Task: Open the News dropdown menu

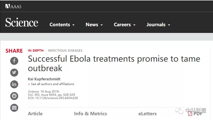Action: (94, 24)
